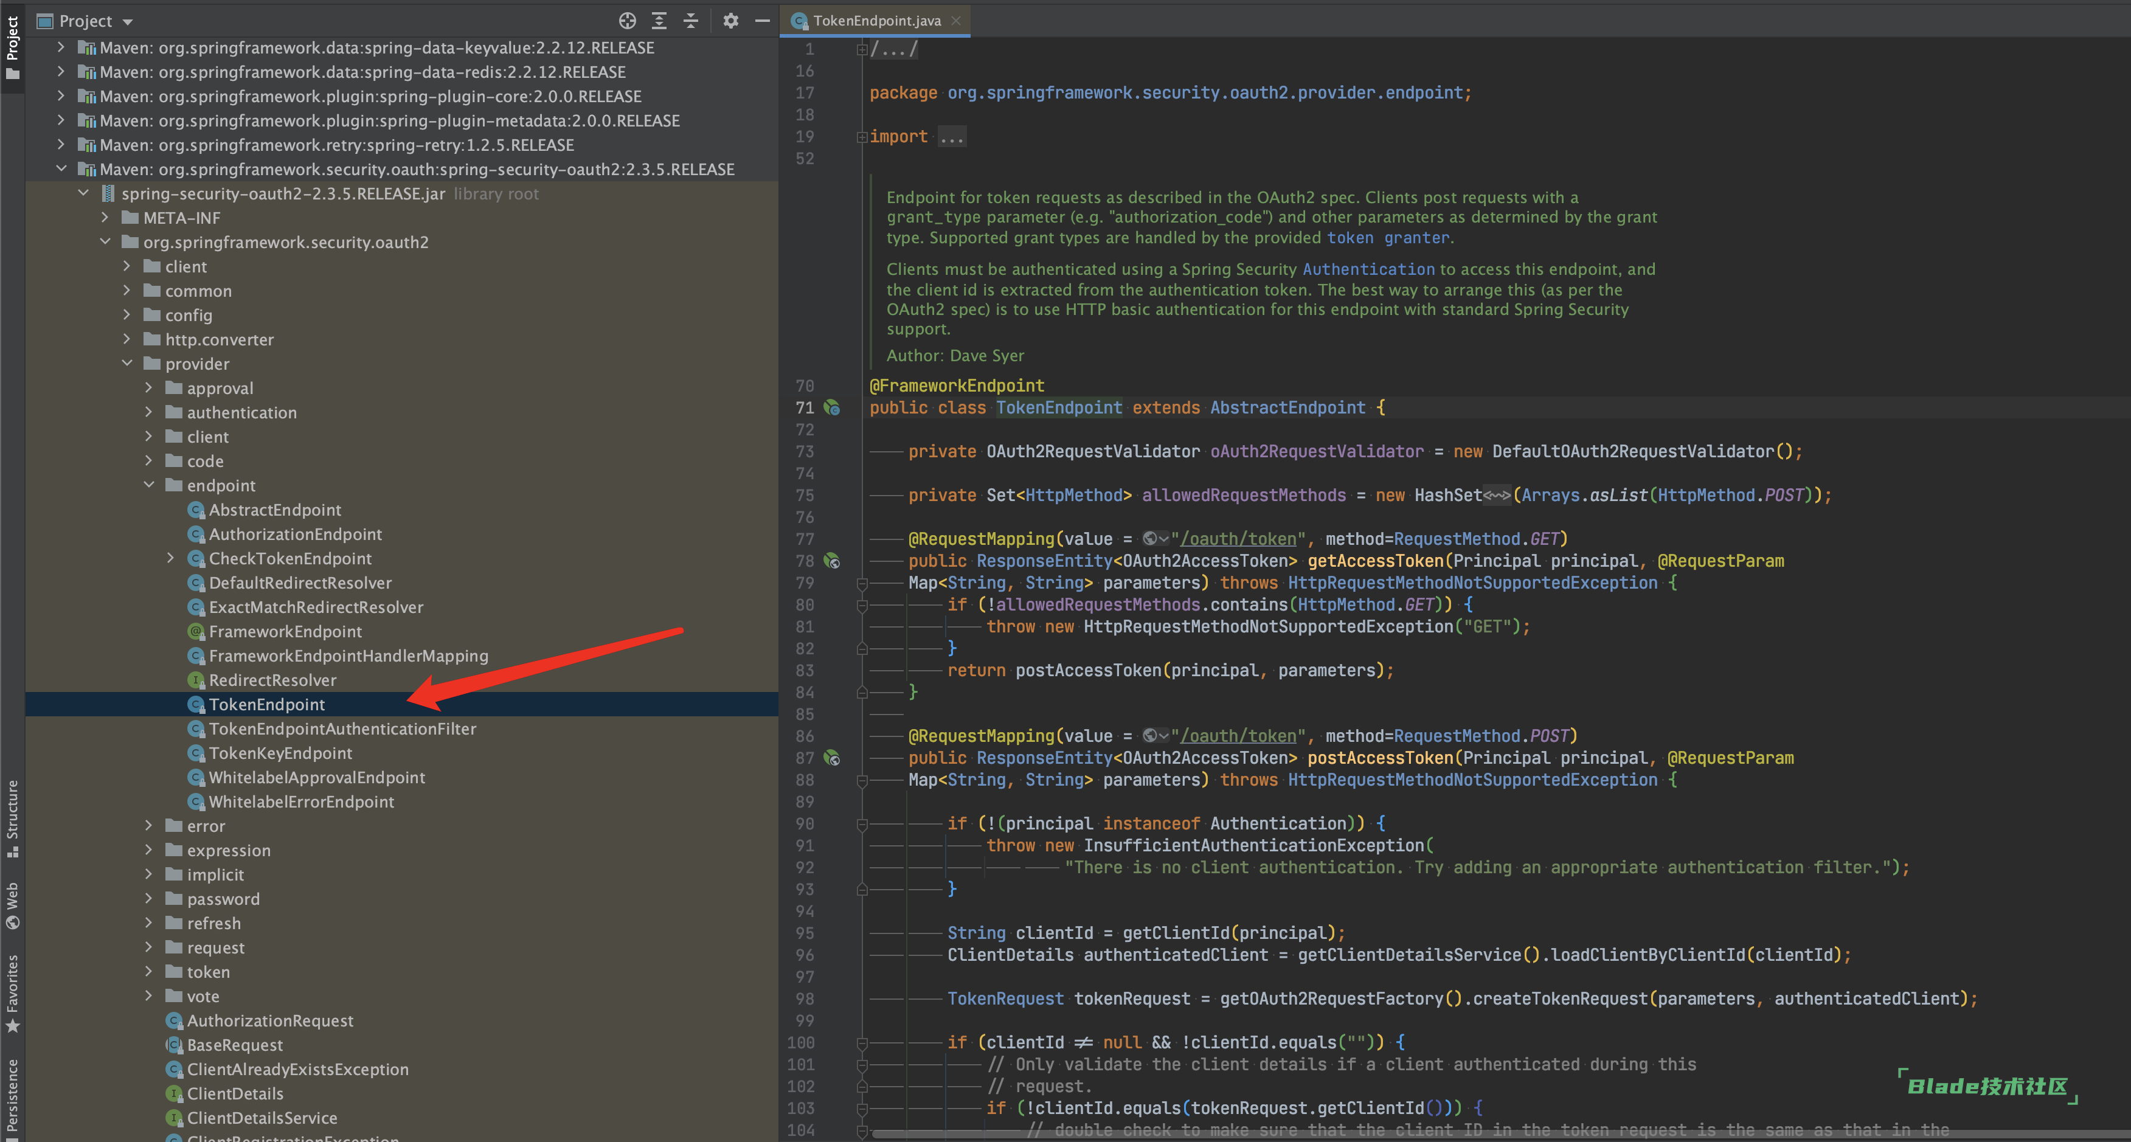Follow the Authentication link in the Javadoc
2131x1142 pixels.
point(1368,269)
